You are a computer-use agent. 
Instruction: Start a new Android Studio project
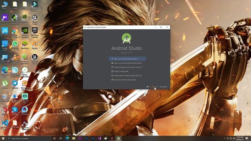click(x=127, y=59)
